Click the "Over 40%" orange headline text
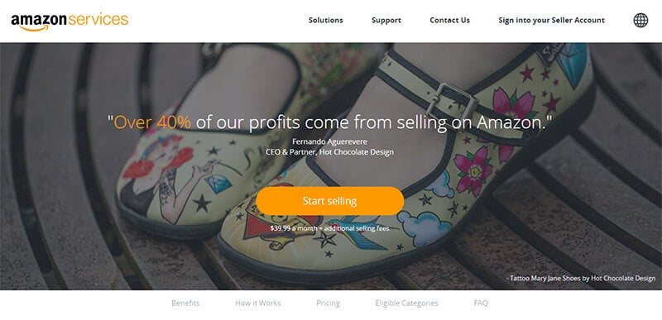 click(152, 122)
